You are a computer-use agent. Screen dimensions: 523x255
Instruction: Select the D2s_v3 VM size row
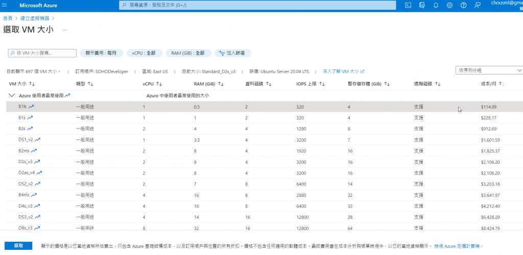click(x=265, y=162)
